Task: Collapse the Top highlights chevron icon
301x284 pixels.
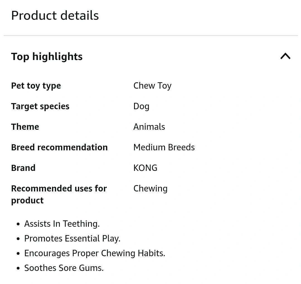Action: click(285, 56)
